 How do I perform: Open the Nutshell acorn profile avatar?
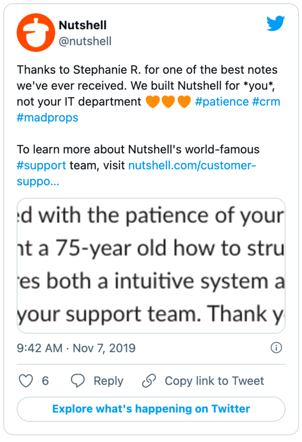(x=36, y=33)
